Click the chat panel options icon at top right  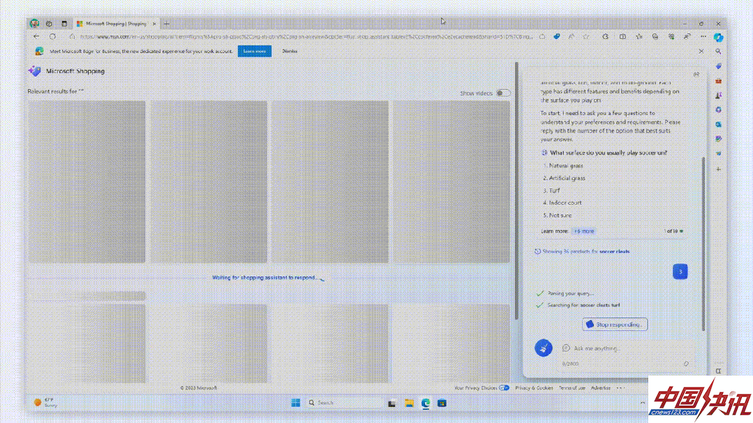click(x=696, y=75)
